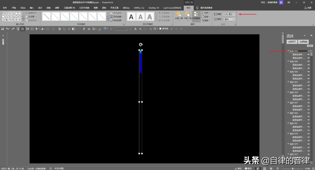Toggle visibility eye for 组合 881
Viewport: 315px width, 170px height.
(308, 123)
